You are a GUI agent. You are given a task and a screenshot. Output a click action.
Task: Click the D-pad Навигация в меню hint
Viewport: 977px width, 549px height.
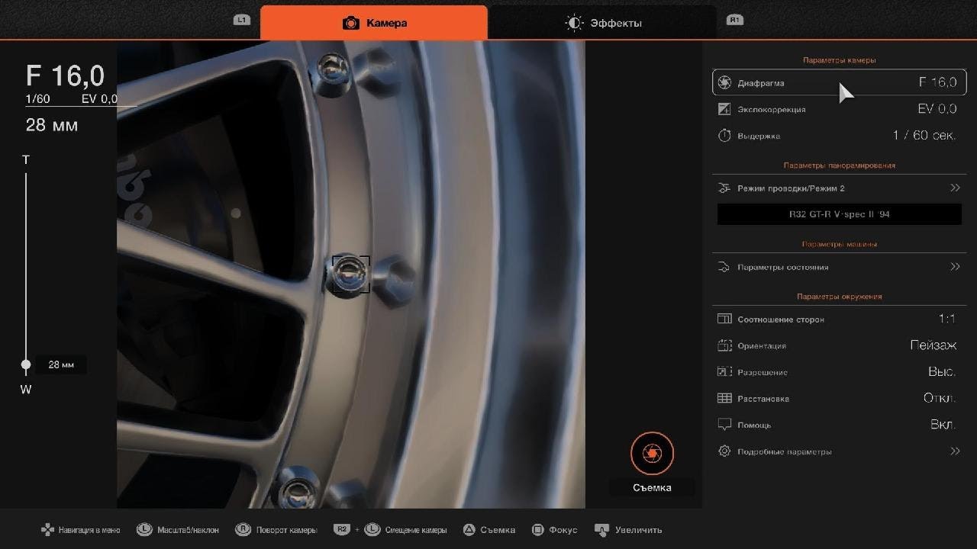[x=80, y=530]
